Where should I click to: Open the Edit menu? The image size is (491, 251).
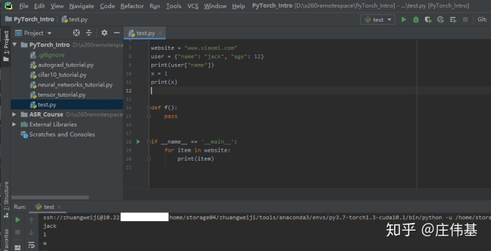click(x=40, y=6)
